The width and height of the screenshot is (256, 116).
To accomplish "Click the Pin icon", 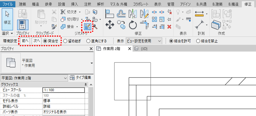I will [169, 19].
